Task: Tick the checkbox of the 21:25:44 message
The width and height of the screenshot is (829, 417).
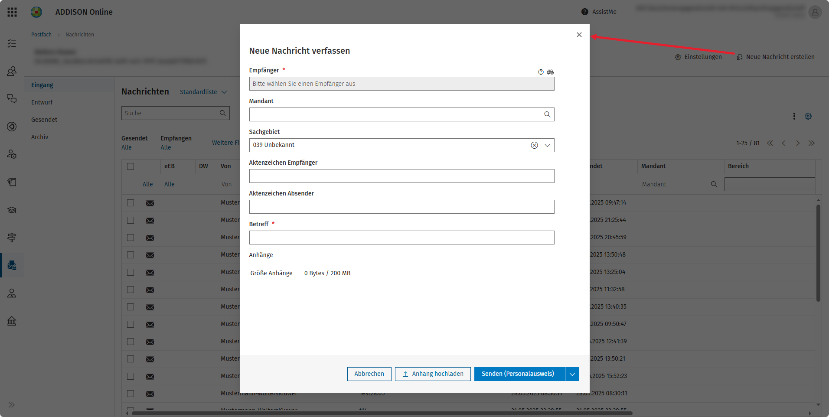Action: pyautogui.click(x=131, y=220)
